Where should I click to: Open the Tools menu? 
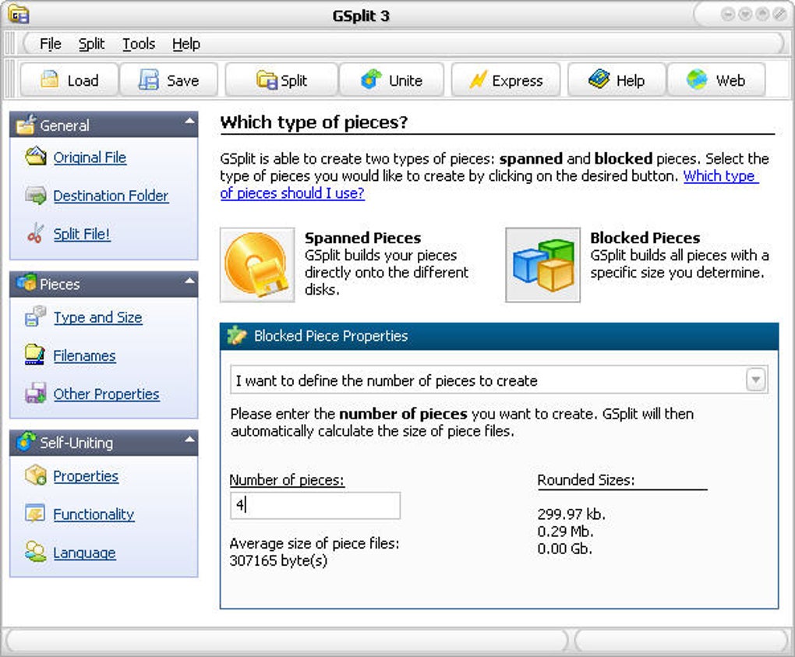click(139, 44)
